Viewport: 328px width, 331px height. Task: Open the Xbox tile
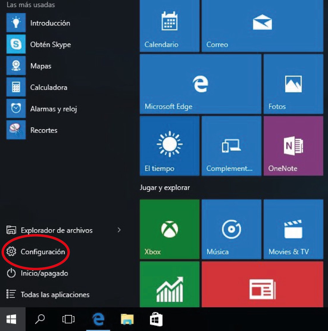pos(169,229)
